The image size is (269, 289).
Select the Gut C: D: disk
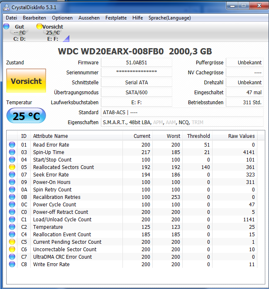click(x=19, y=33)
